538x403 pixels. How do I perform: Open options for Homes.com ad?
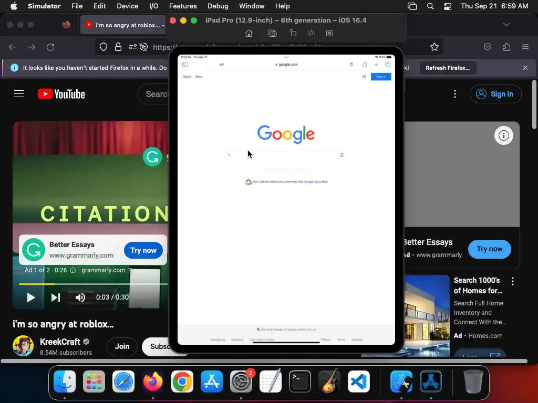click(513, 281)
